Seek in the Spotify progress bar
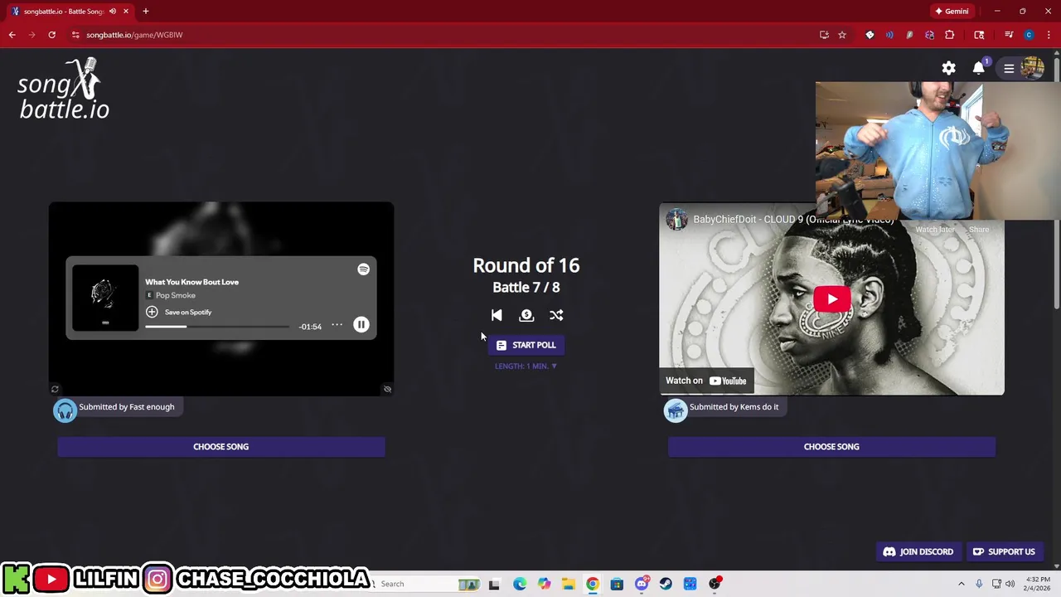The width and height of the screenshot is (1061, 597). click(x=217, y=327)
